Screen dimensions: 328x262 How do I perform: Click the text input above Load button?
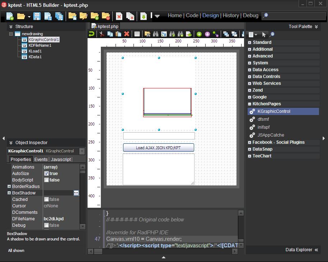[x=159, y=136]
